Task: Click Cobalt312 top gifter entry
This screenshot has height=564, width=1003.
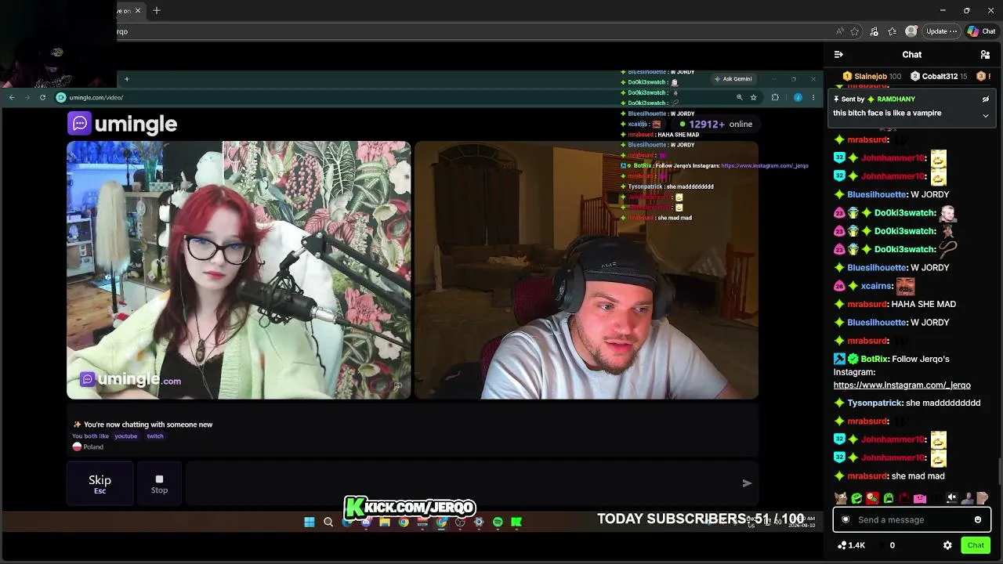Action: 939,76
